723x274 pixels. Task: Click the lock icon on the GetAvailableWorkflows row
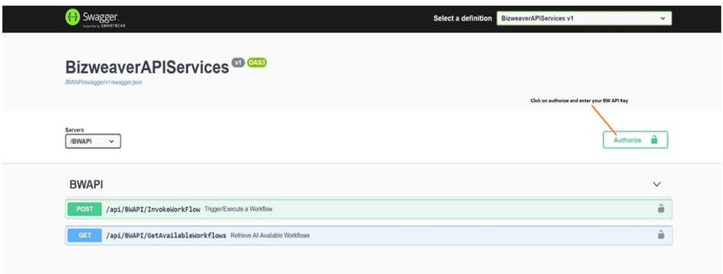(661, 235)
